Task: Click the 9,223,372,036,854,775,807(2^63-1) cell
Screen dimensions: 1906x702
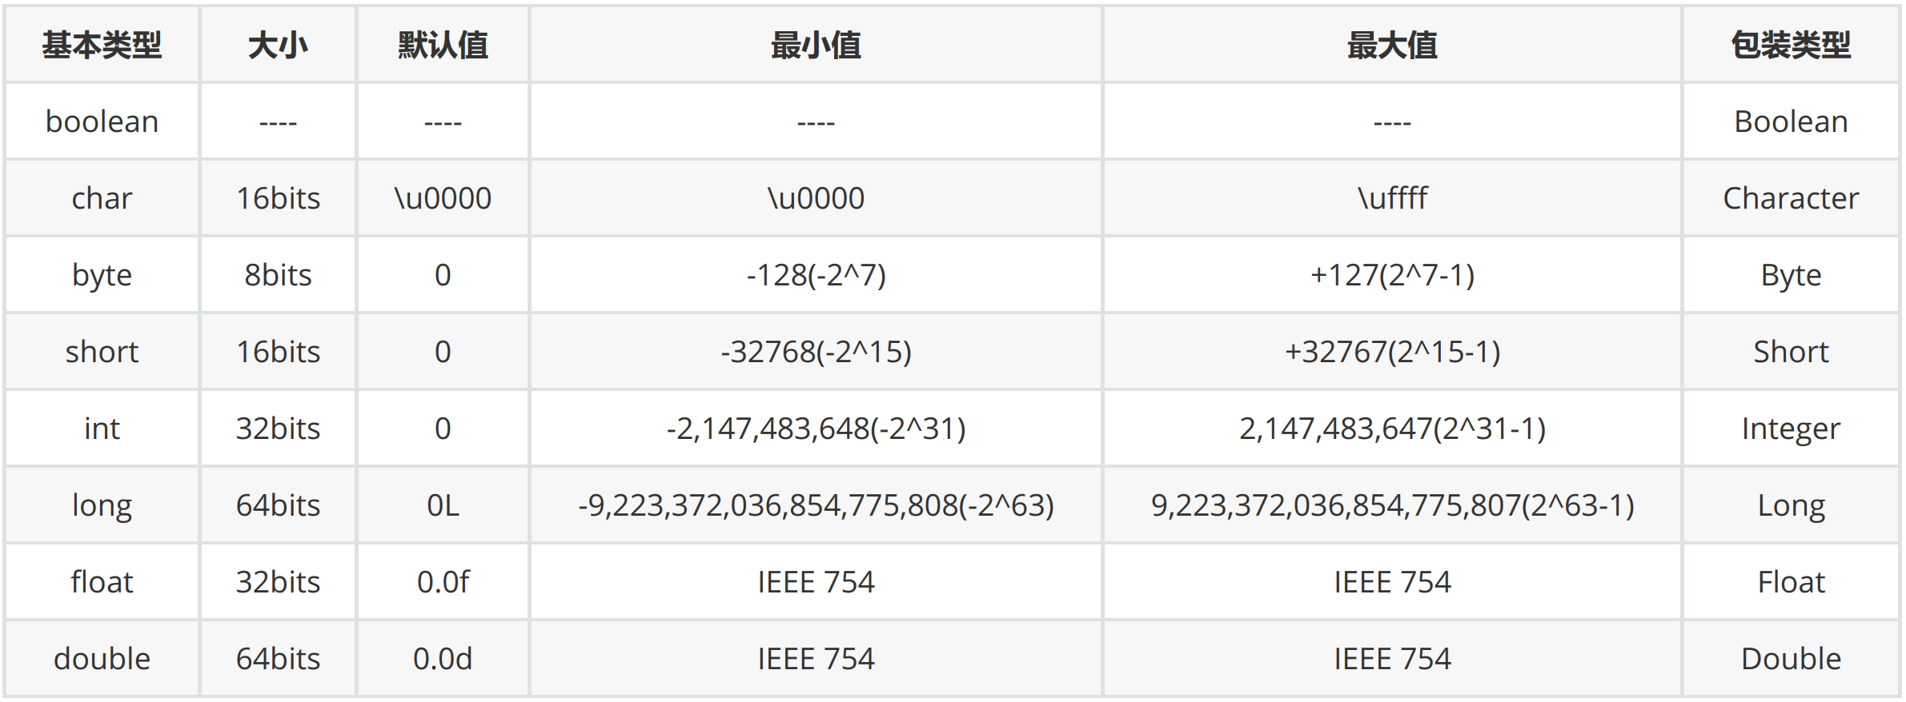Action: (x=1392, y=505)
